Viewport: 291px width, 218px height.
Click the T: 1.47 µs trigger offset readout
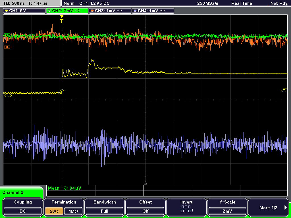(x=38, y=3)
